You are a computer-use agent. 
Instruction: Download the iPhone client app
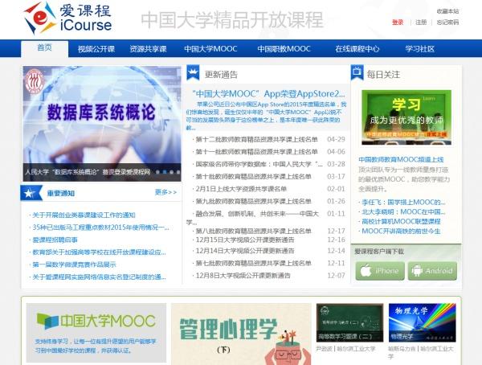(x=380, y=271)
